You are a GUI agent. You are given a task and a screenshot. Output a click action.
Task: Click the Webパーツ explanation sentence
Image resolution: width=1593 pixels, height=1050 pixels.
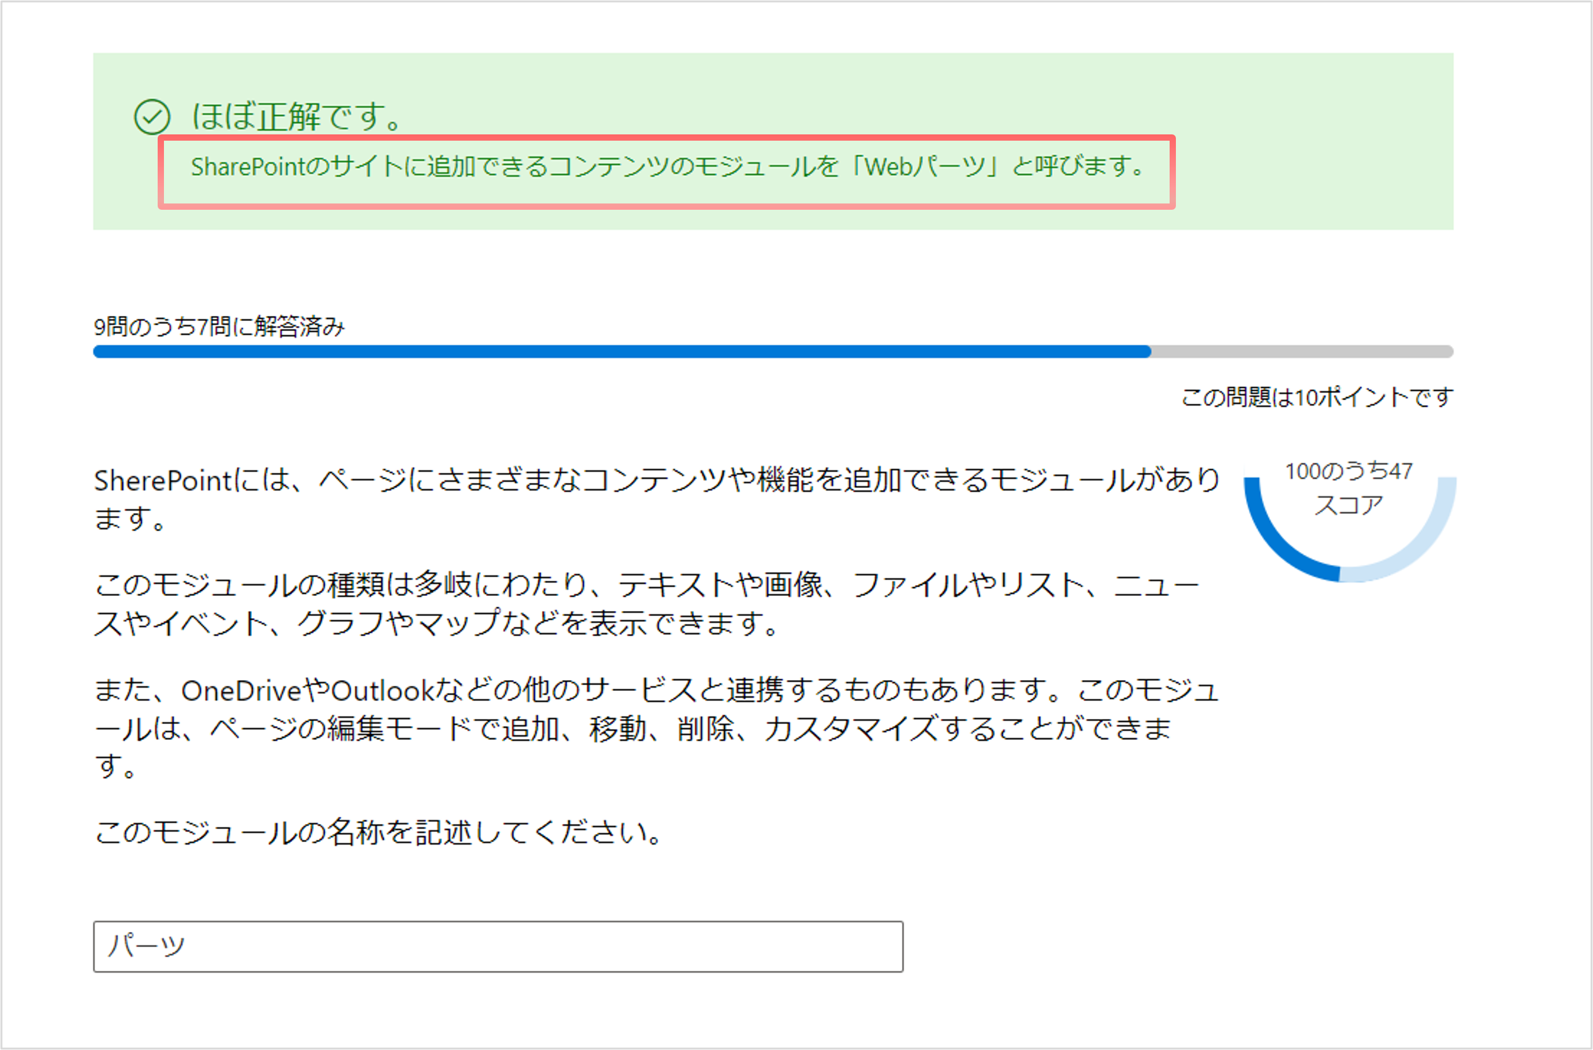(668, 166)
